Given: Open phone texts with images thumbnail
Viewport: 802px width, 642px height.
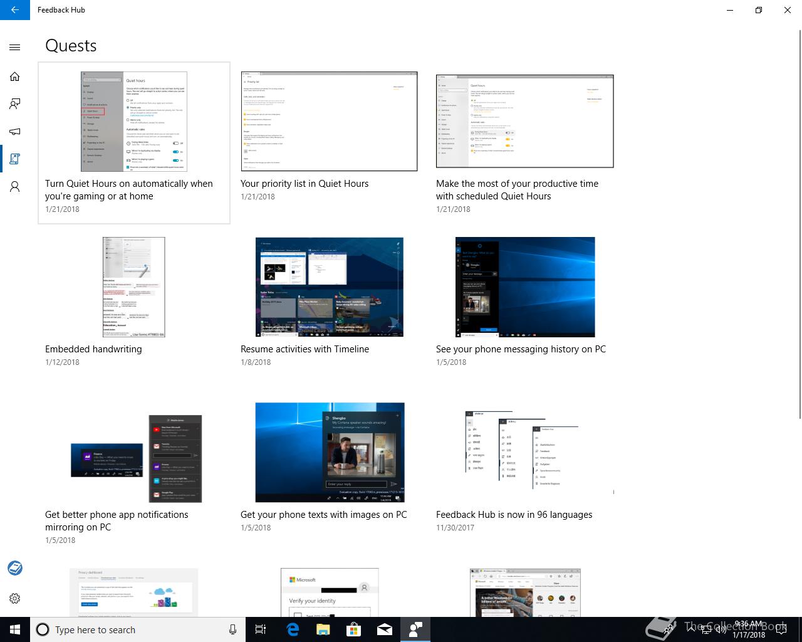Looking at the screenshot, I should tap(330, 453).
